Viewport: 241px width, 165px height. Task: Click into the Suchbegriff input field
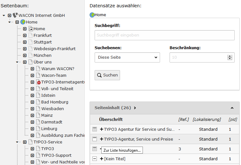[x=164, y=35]
